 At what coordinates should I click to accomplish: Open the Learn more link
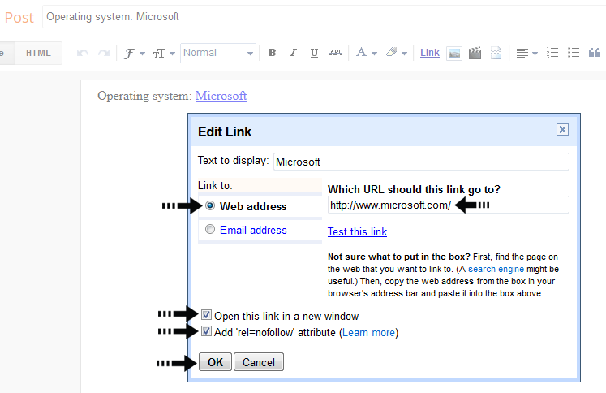click(x=368, y=333)
